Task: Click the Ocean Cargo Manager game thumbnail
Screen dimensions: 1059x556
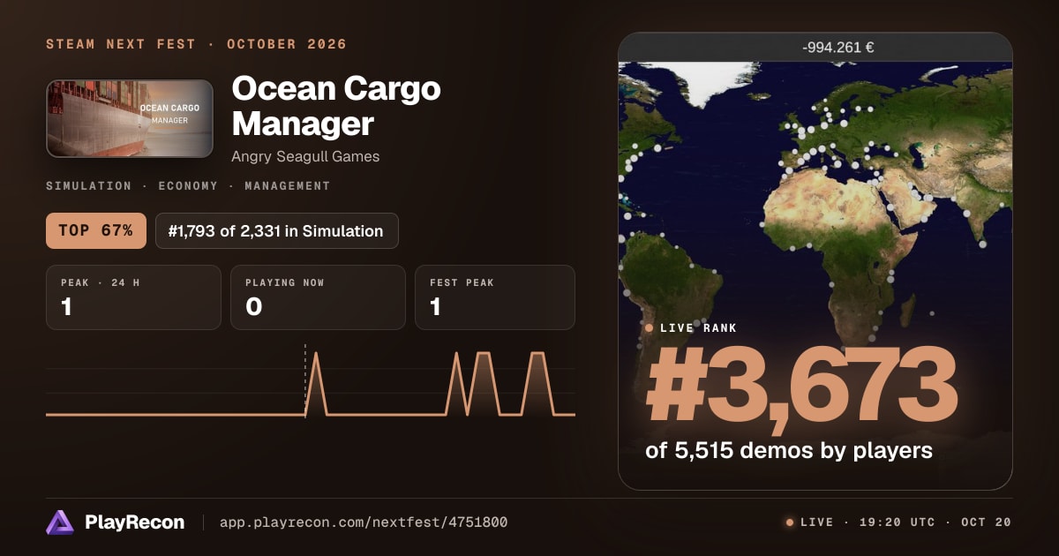Action: coord(130,119)
